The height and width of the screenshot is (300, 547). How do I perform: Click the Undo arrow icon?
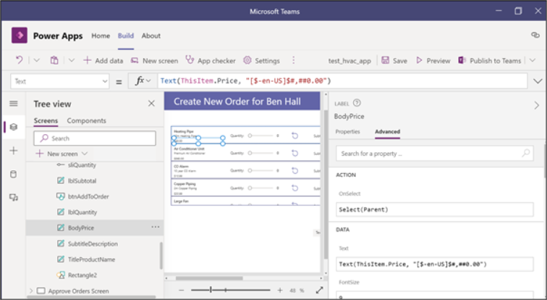click(x=20, y=60)
